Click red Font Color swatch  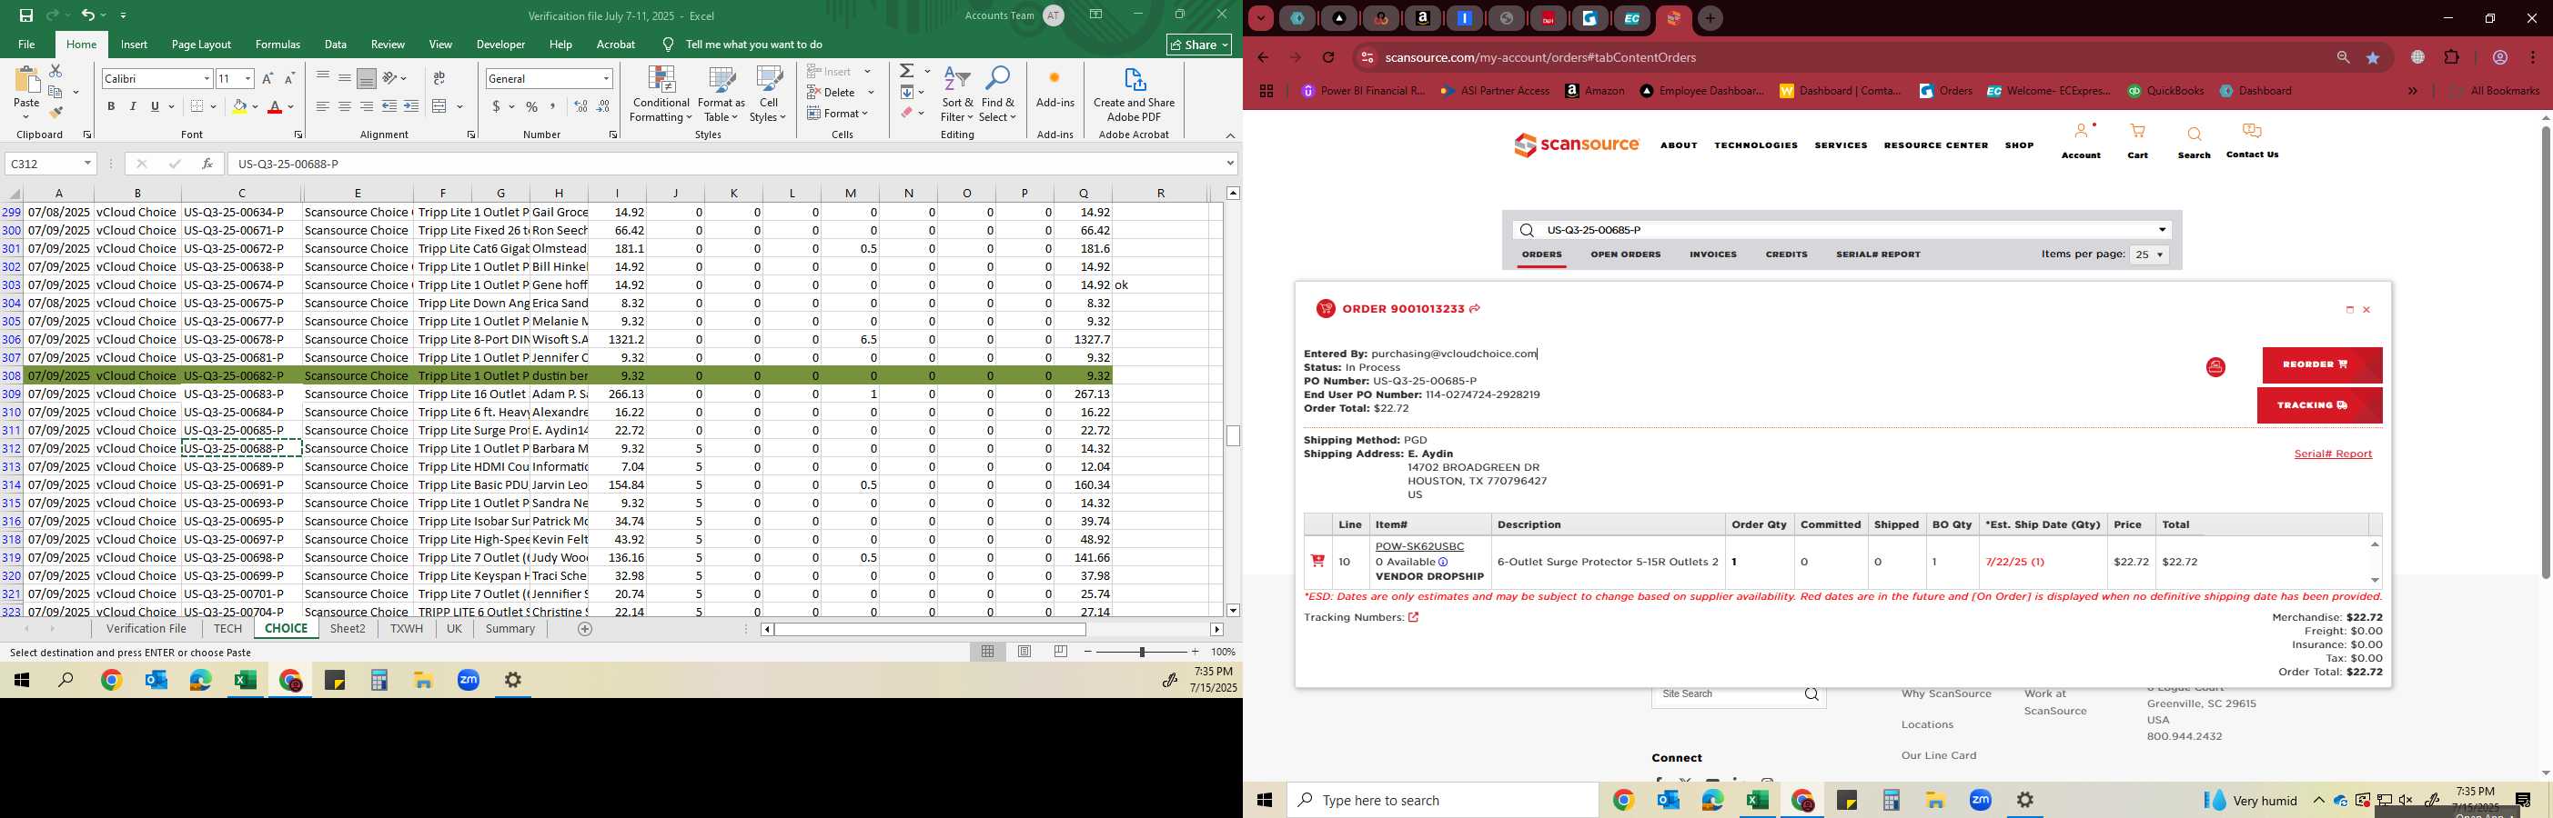(x=276, y=106)
